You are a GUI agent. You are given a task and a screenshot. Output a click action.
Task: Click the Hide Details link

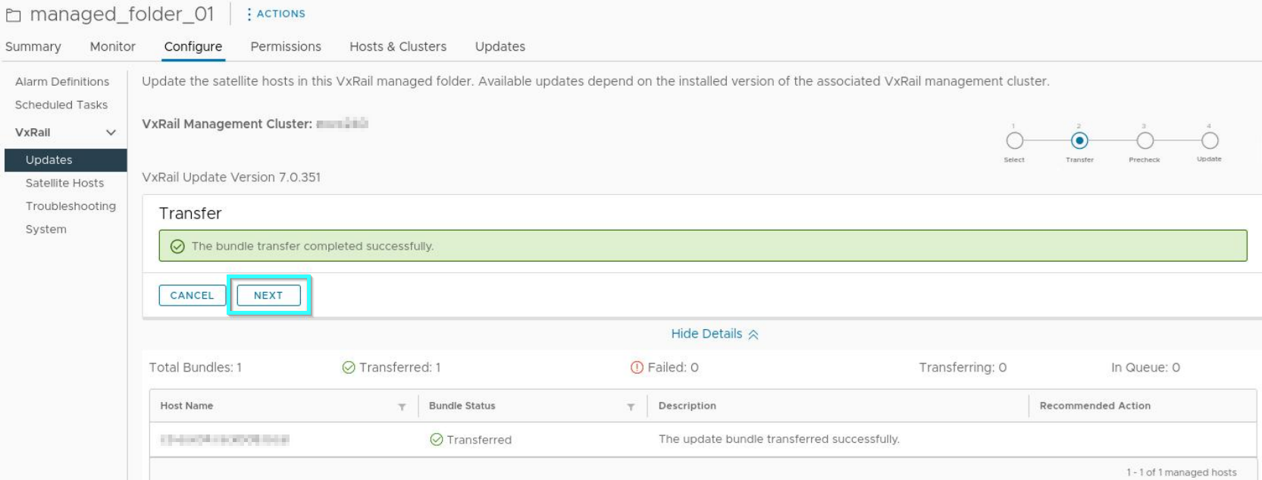(706, 334)
